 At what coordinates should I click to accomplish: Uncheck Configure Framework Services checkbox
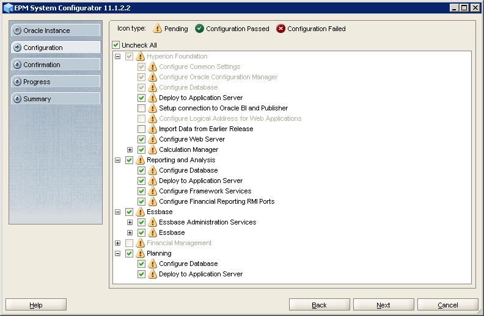(141, 192)
